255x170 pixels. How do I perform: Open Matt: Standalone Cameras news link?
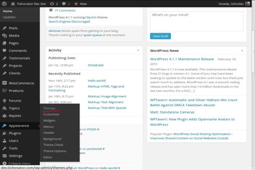tap(172, 112)
